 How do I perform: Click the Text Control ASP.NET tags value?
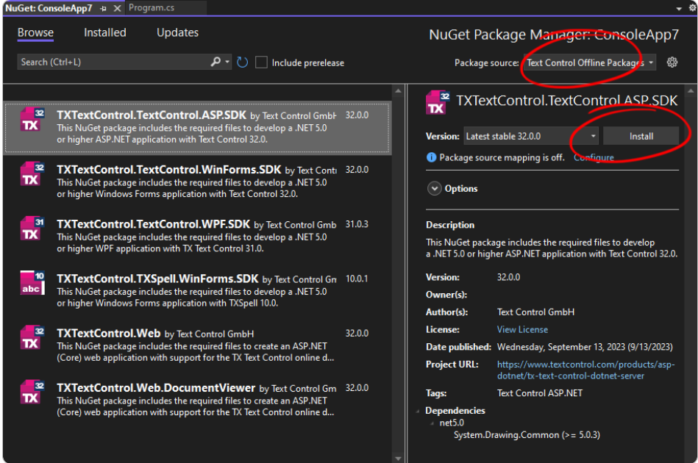coord(540,393)
